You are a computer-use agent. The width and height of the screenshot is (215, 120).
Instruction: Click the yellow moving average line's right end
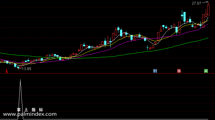pyautogui.click(x=208, y=21)
